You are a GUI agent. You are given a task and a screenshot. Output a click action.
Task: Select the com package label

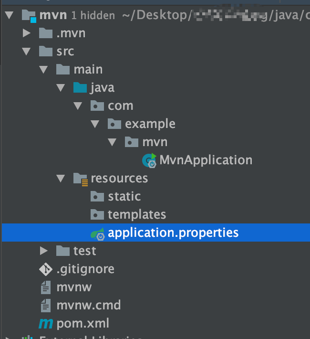(121, 106)
